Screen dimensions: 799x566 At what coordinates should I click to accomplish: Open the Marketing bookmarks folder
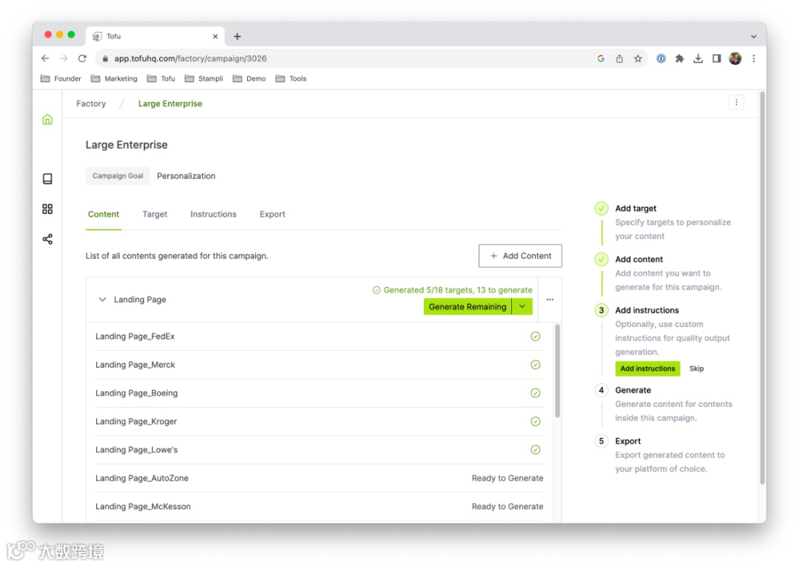point(114,78)
